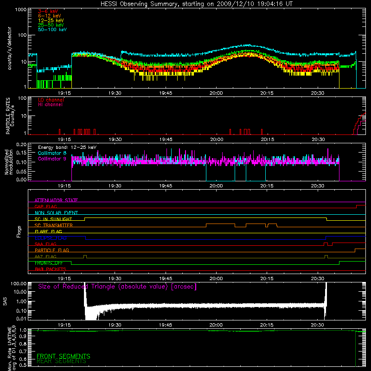Click the Energy band: 12-25 keV label
Viewport: 371px width, 371px height.
pos(67,147)
